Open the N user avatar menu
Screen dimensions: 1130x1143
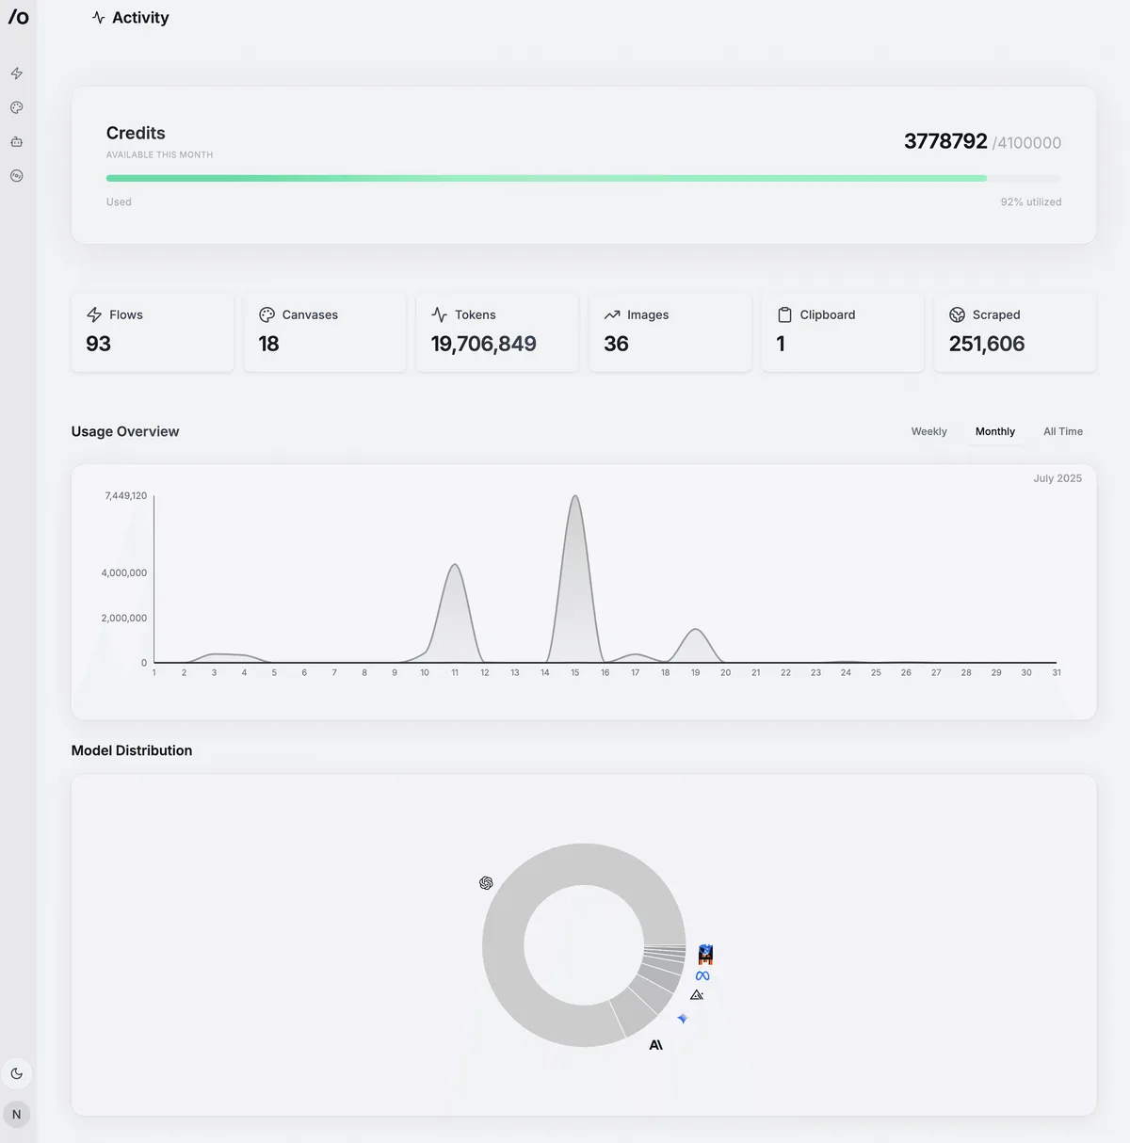[16, 1114]
